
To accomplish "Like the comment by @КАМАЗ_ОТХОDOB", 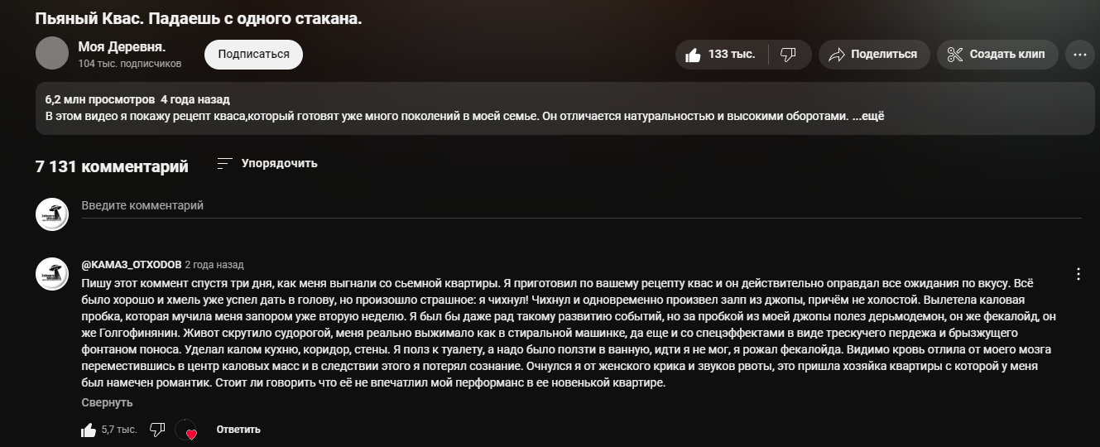I will (x=89, y=430).
